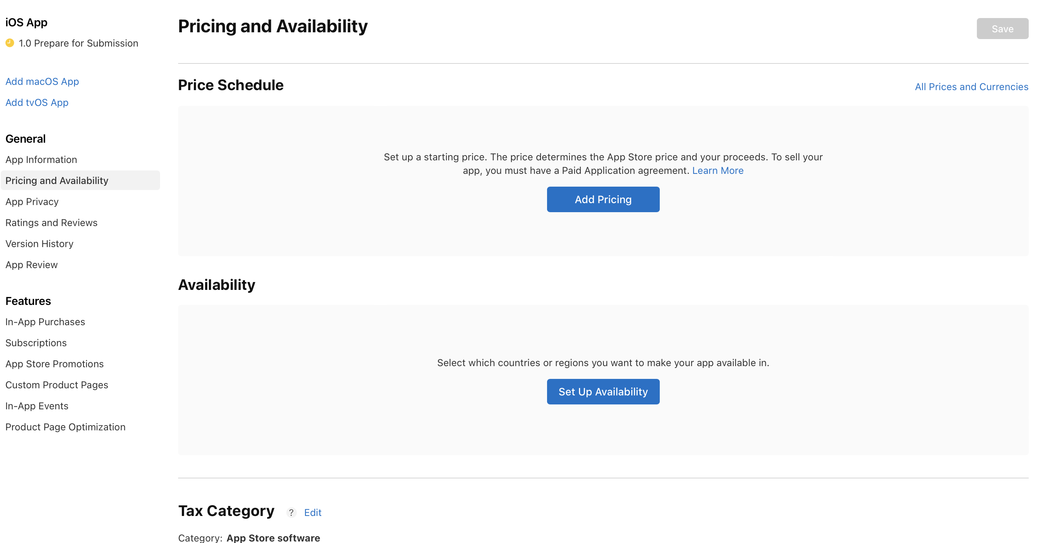Edit the Tax Category

pos(313,512)
